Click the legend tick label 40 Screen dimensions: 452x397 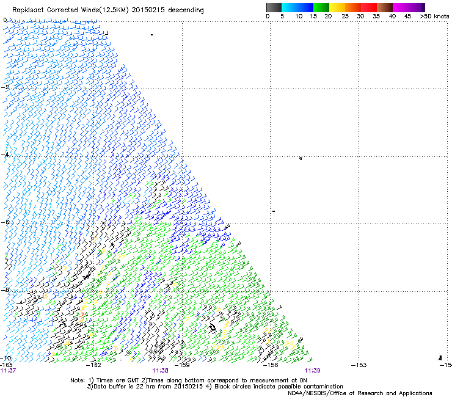click(392, 16)
